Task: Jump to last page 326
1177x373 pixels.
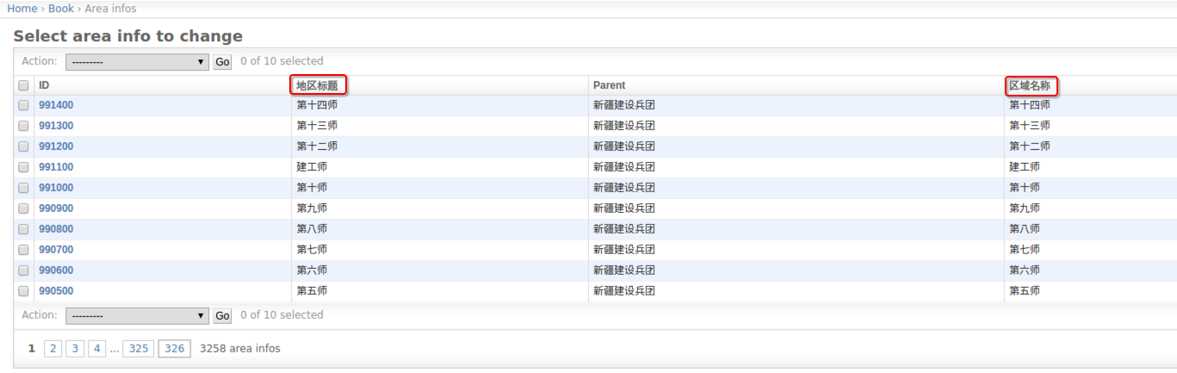Action: pos(175,349)
